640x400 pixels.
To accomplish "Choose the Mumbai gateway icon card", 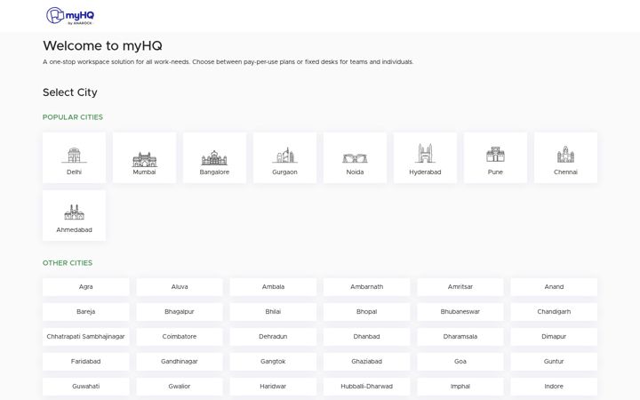I will (144, 157).
